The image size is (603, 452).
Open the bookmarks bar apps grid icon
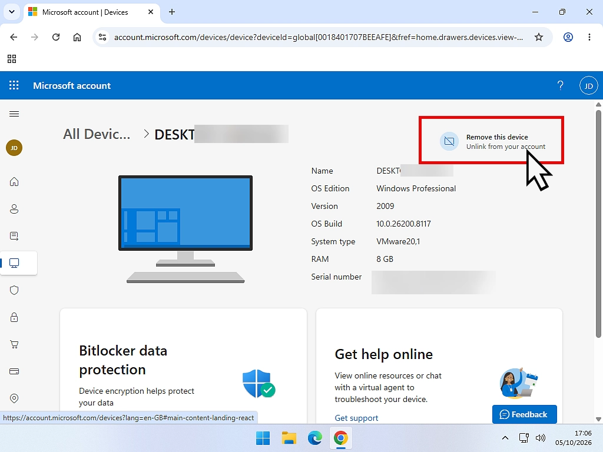coord(12,59)
